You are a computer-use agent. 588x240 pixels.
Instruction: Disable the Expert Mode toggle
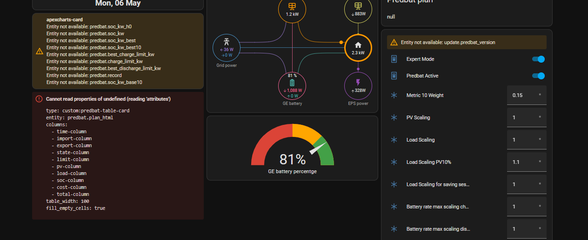pyautogui.click(x=538, y=59)
